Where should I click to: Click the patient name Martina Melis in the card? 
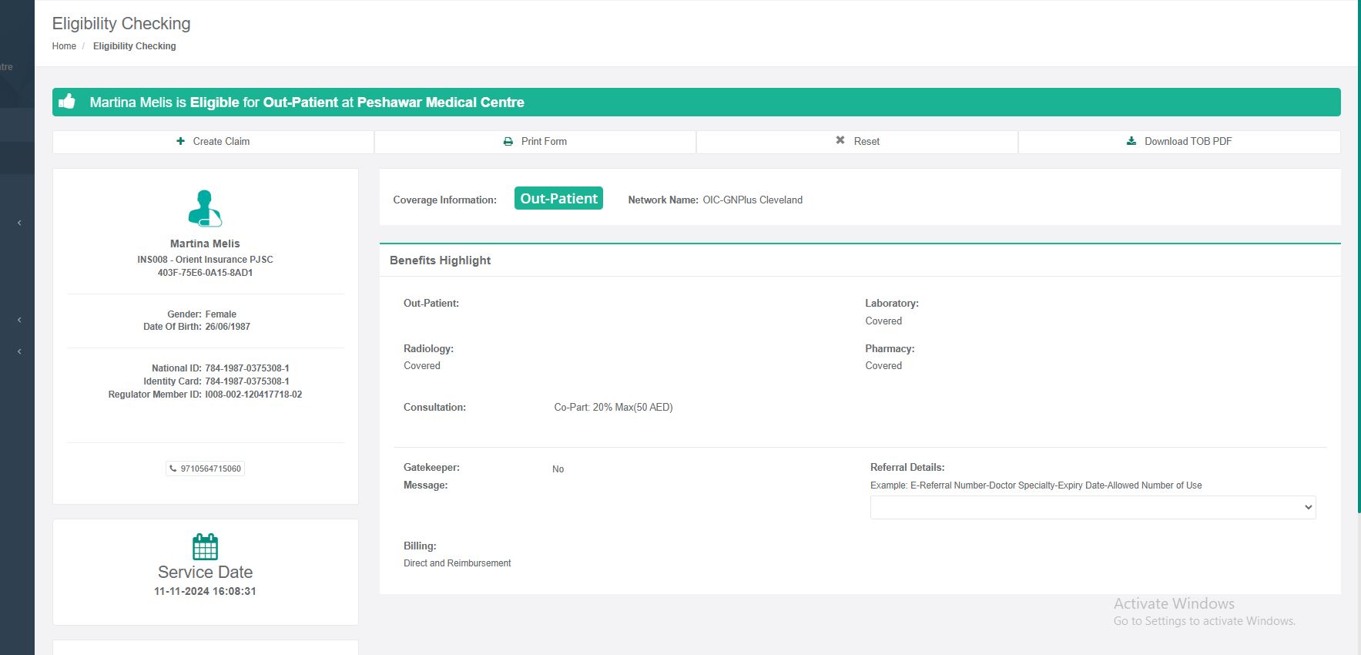[x=205, y=244]
